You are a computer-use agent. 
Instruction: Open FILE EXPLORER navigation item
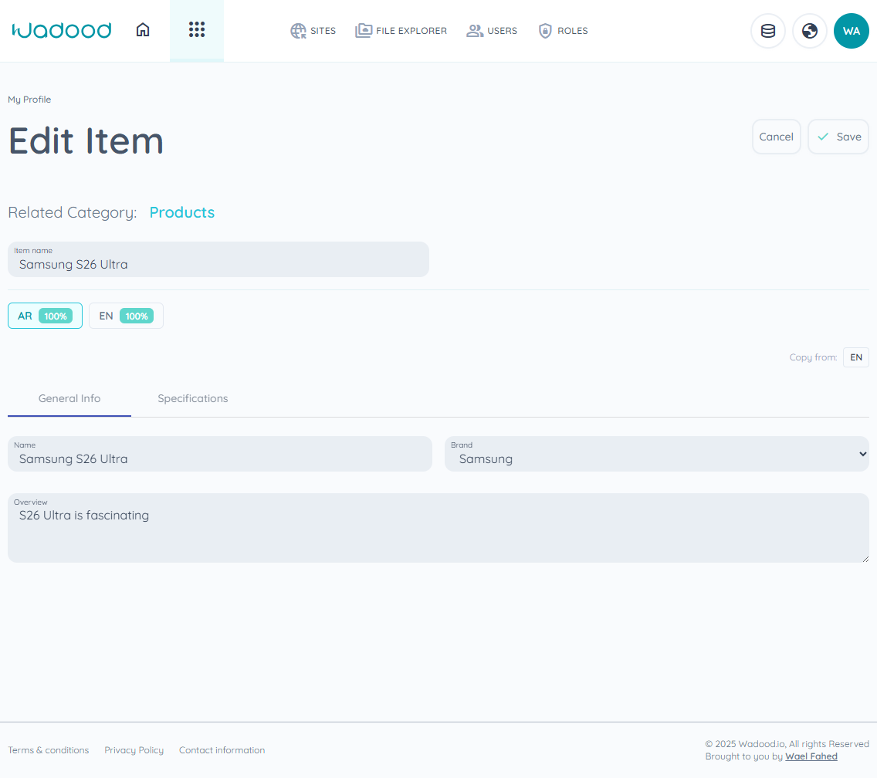[401, 31]
